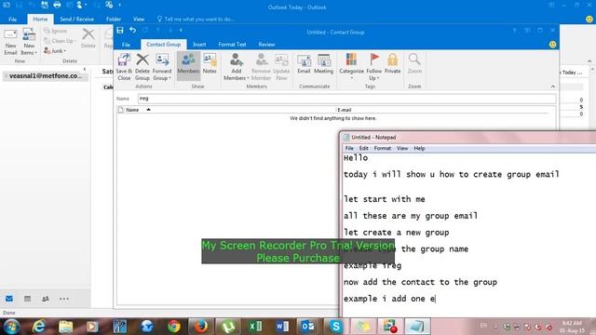
Task: Select the Contact Group ribbon tab
Action: point(164,45)
